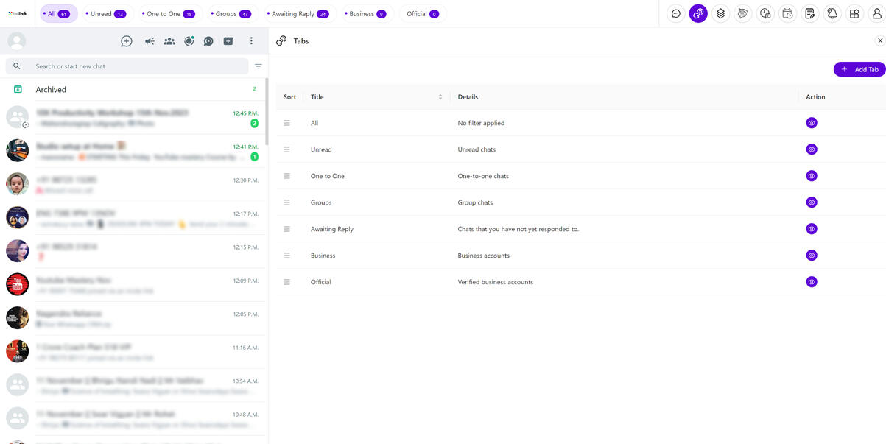
Task: Sort the table by Title column
Action: click(x=440, y=97)
